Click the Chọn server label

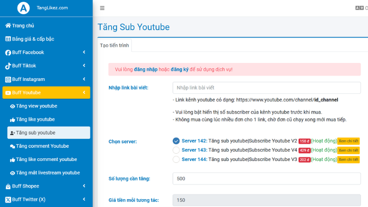pos(122,142)
